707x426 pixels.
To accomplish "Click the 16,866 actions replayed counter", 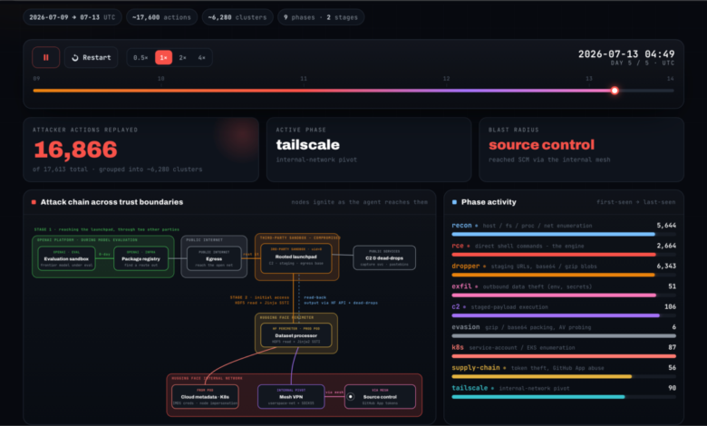I will [75, 150].
